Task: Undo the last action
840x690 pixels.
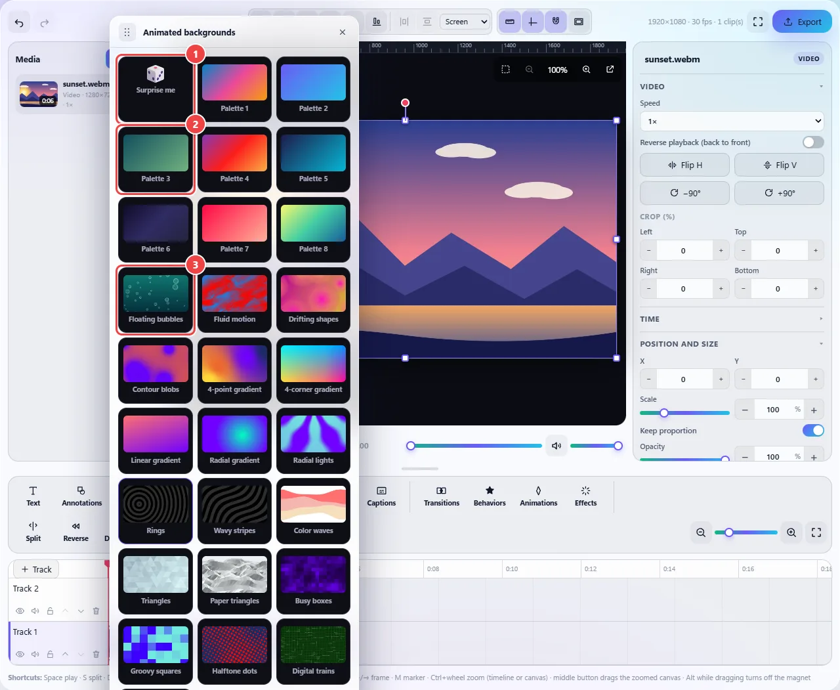Action: coord(19,23)
